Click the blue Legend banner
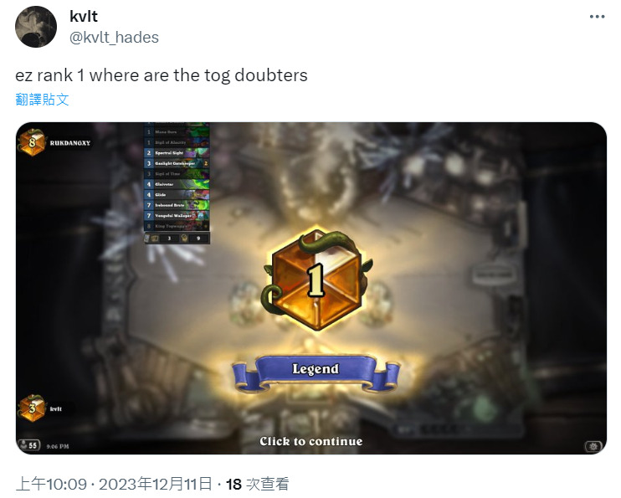621x498 pixels. pyautogui.click(x=316, y=372)
